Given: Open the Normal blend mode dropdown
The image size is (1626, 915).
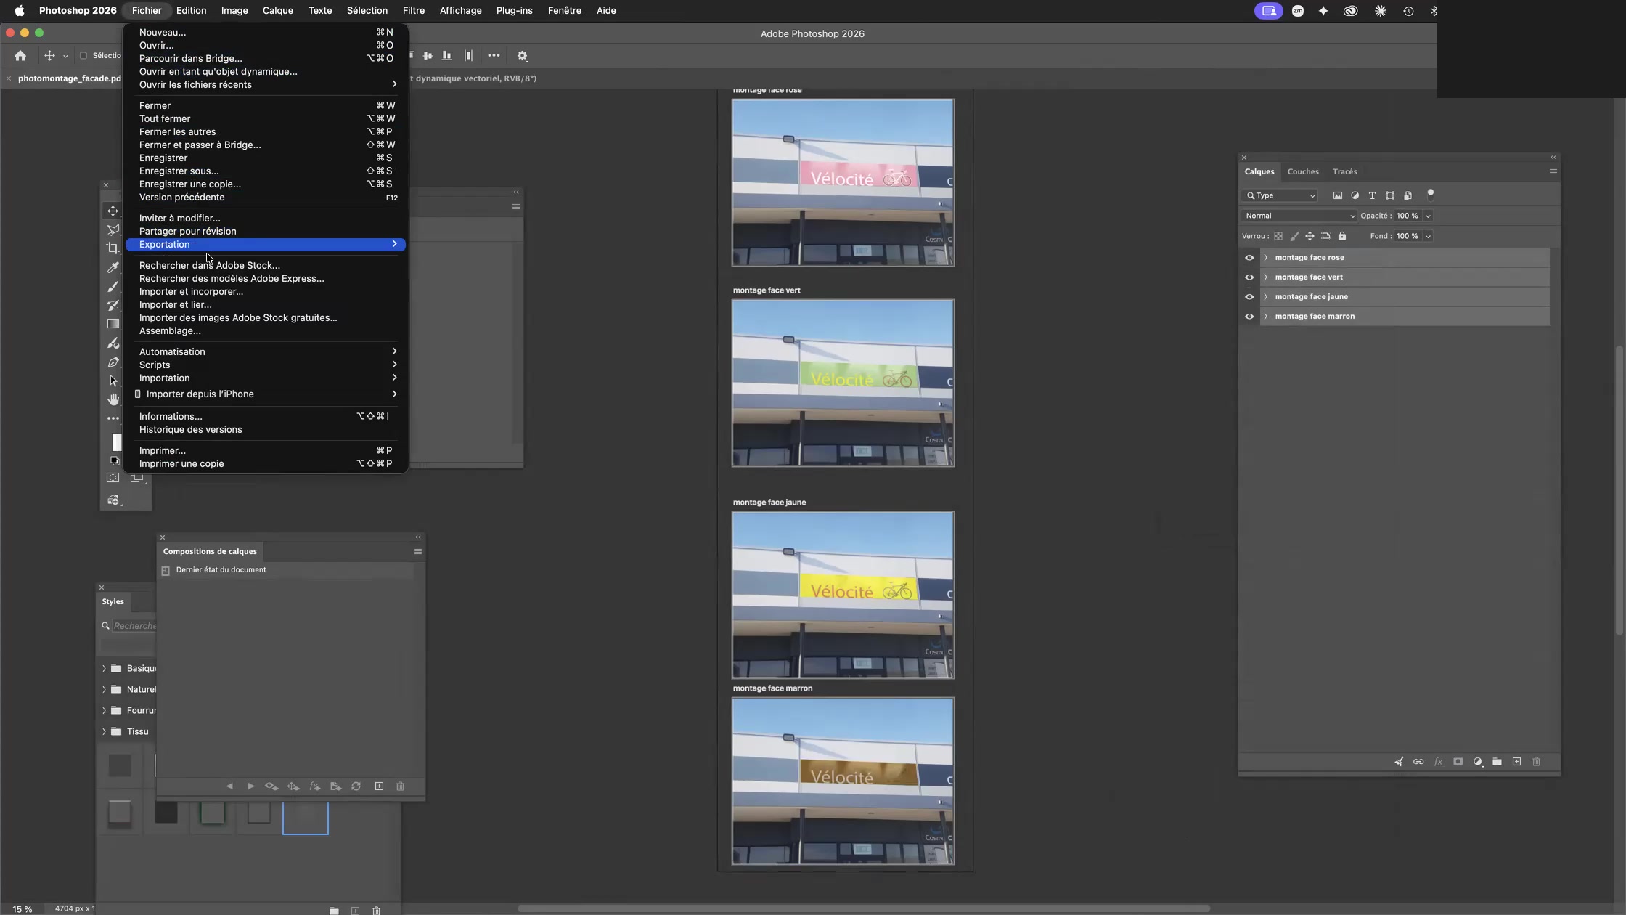Looking at the screenshot, I should click(1299, 216).
